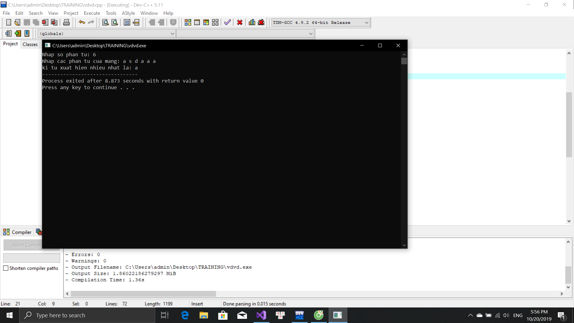Click the New file toolbar icon
Viewport: 574px width, 323px height.
[x=9, y=22]
